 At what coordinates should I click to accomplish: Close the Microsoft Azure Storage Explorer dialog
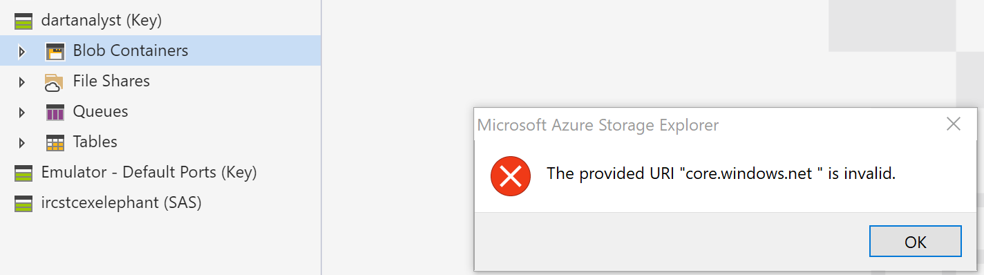point(954,124)
